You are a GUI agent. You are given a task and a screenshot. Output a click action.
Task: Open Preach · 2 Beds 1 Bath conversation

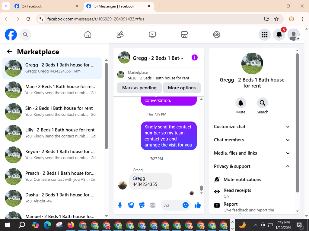(x=52, y=176)
